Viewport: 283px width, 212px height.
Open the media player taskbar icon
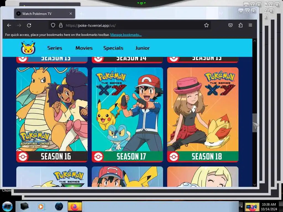point(41,206)
